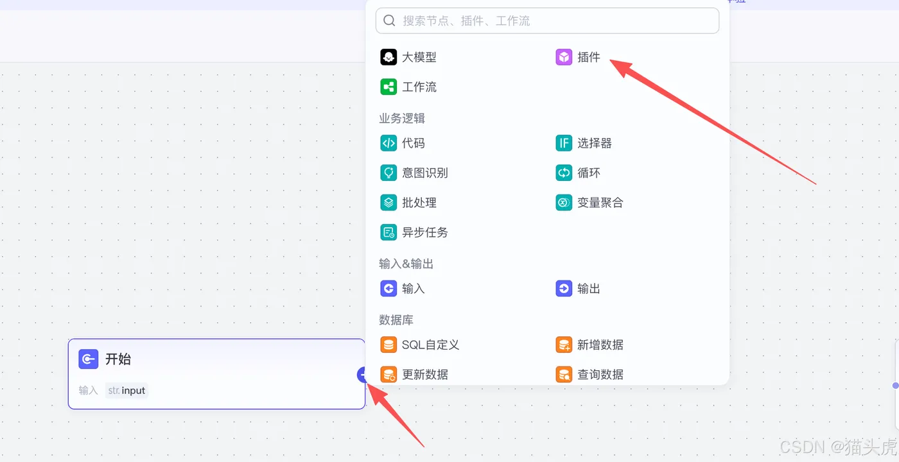Select the 插件 (Plugin) node icon
899x462 pixels.
(563, 57)
